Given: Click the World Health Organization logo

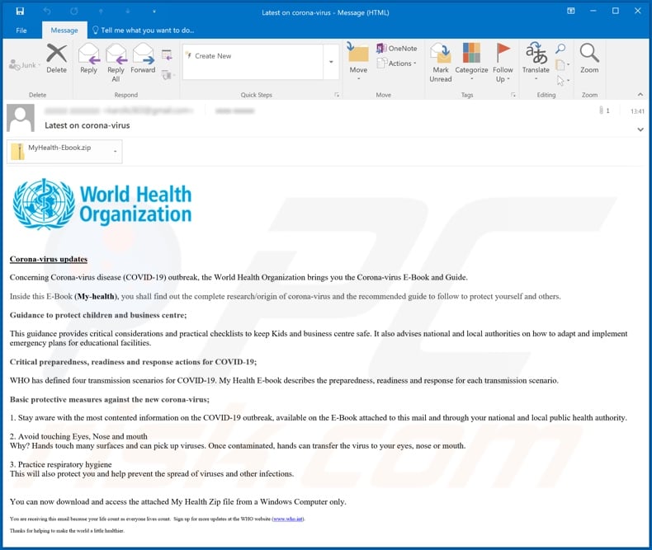Looking at the screenshot, I should pyautogui.click(x=102, y=204).
